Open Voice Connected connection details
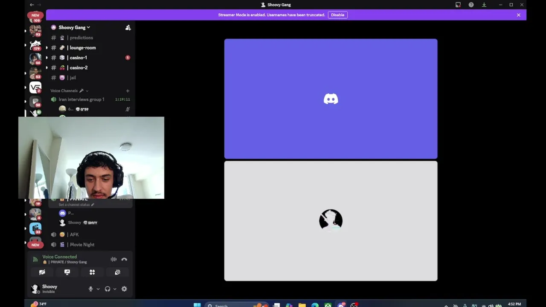 pyautogui.click(x=60, y=257)
